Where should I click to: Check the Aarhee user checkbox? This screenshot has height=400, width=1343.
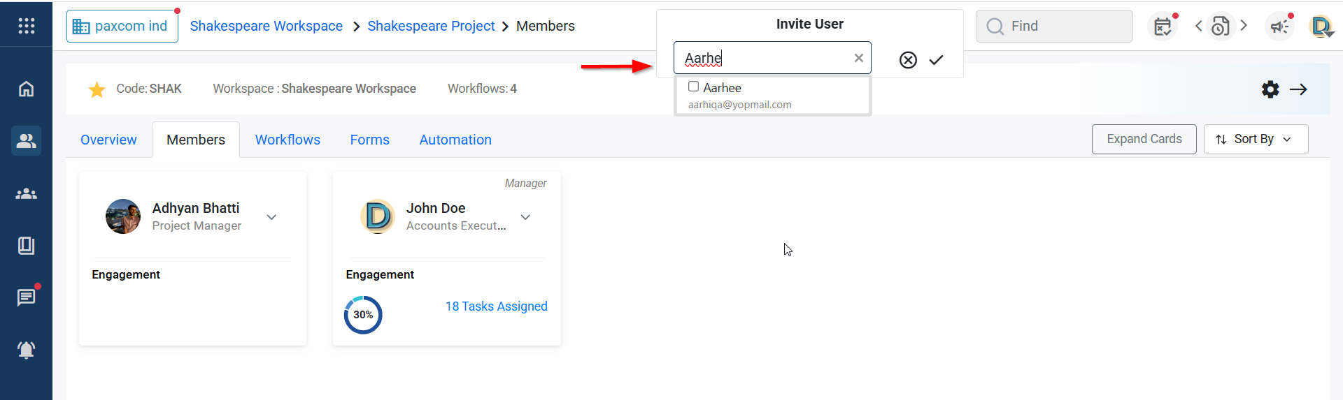(x=693, y=87)
